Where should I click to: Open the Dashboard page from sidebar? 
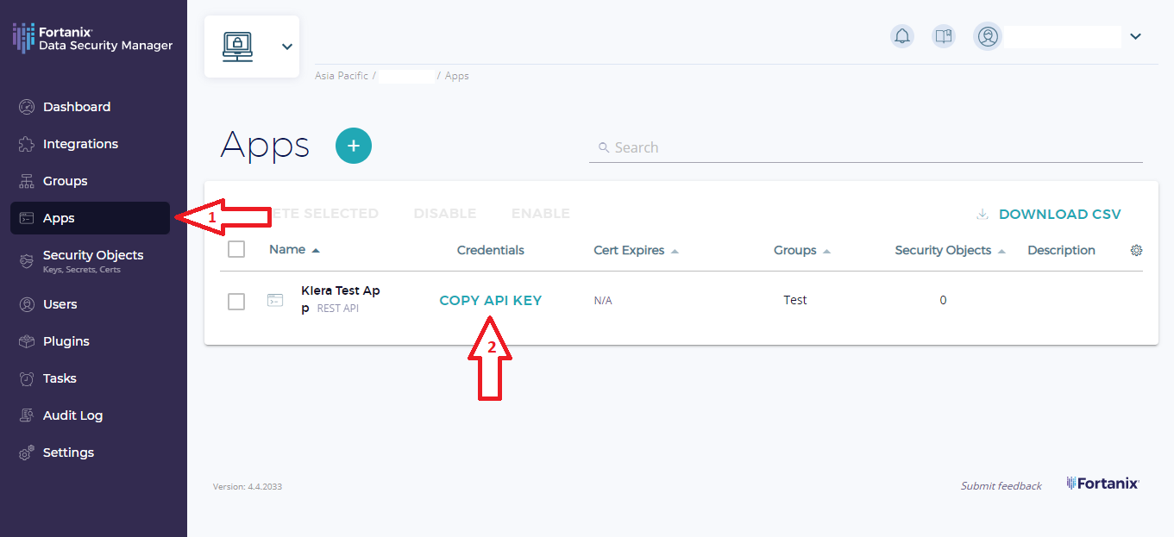[x=77, y=107]
